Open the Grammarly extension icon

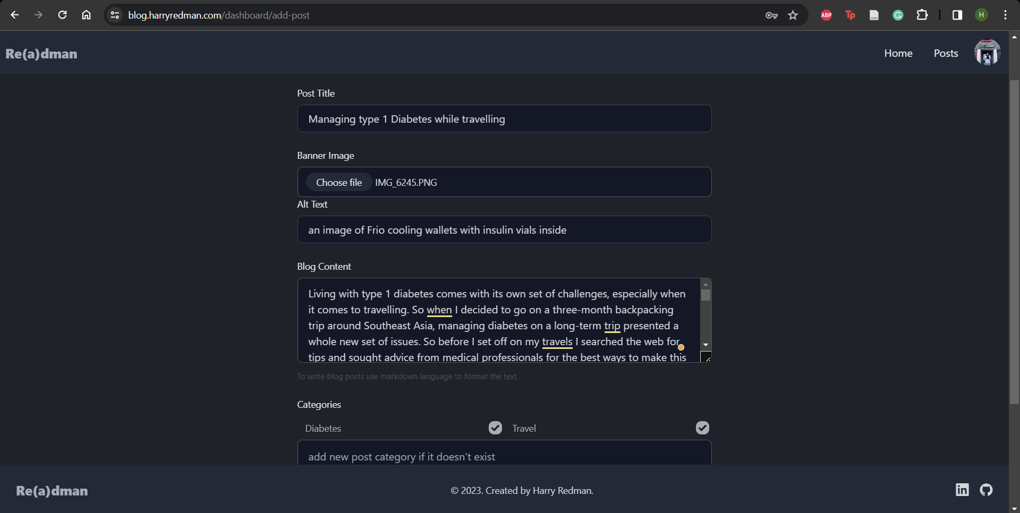pyautogui.click(x=898, y=15)
